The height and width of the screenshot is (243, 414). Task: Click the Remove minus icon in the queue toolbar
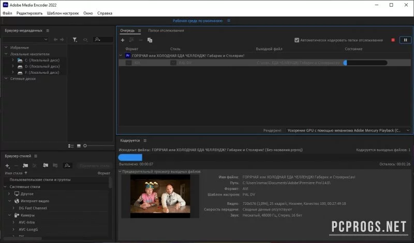(x=140, y=40)
